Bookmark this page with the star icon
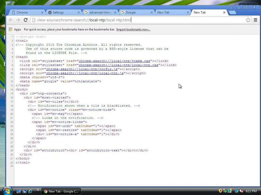The image size is (261, 195). (x=248, y=20)
